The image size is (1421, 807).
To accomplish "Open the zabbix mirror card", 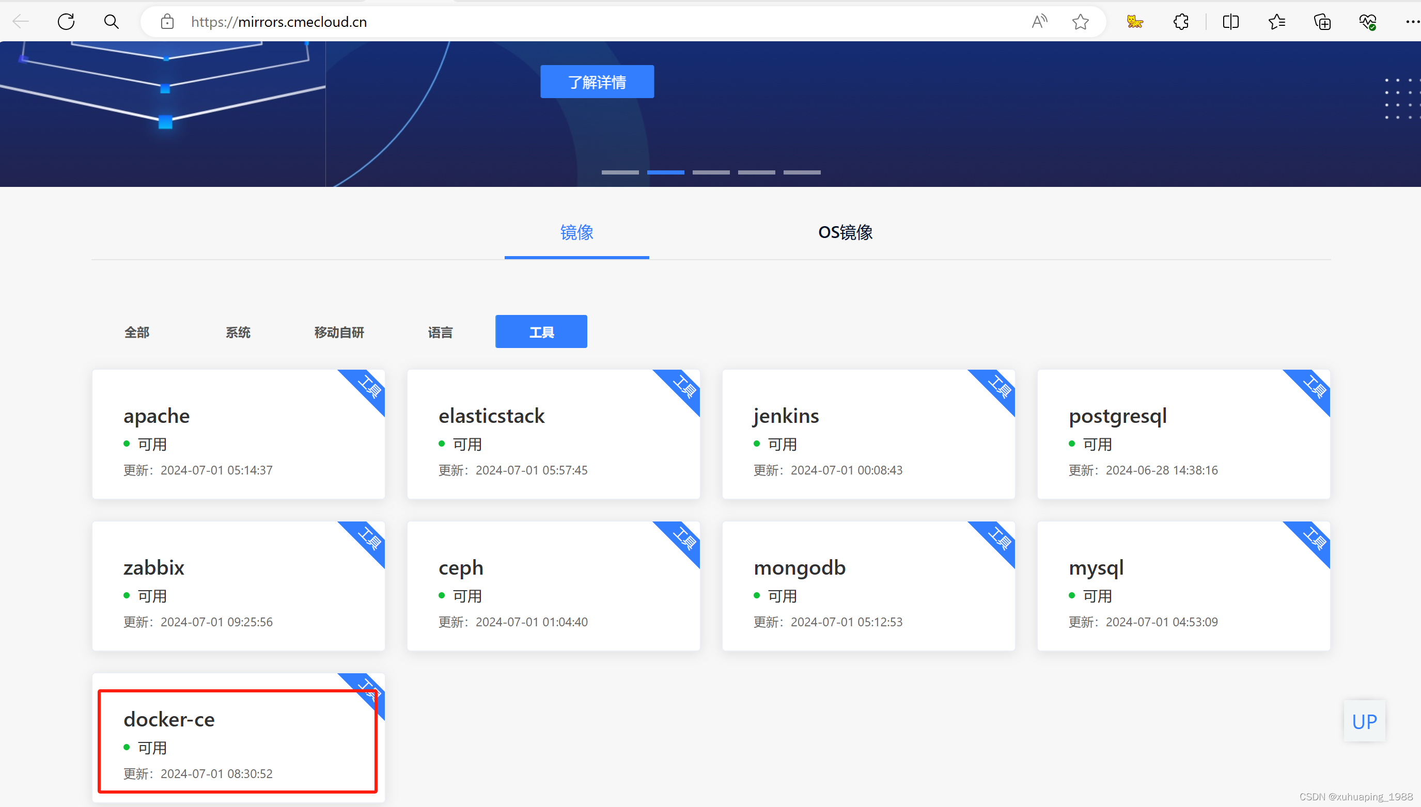I will tap(239, 586).
